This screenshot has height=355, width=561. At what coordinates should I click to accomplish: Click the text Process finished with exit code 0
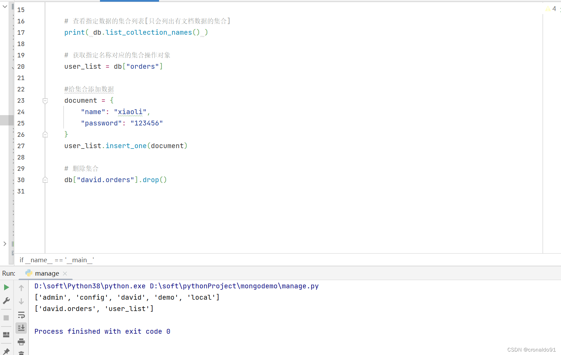coord(102,331)
